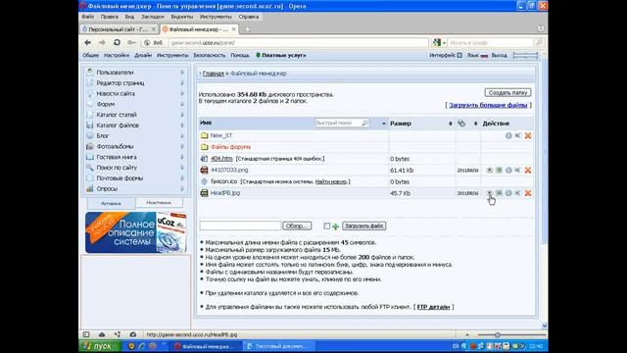Expand the Редактор страниц sidebar section
Image resolution: width=627 pixels, height=353 pixels.
[182, 83]
